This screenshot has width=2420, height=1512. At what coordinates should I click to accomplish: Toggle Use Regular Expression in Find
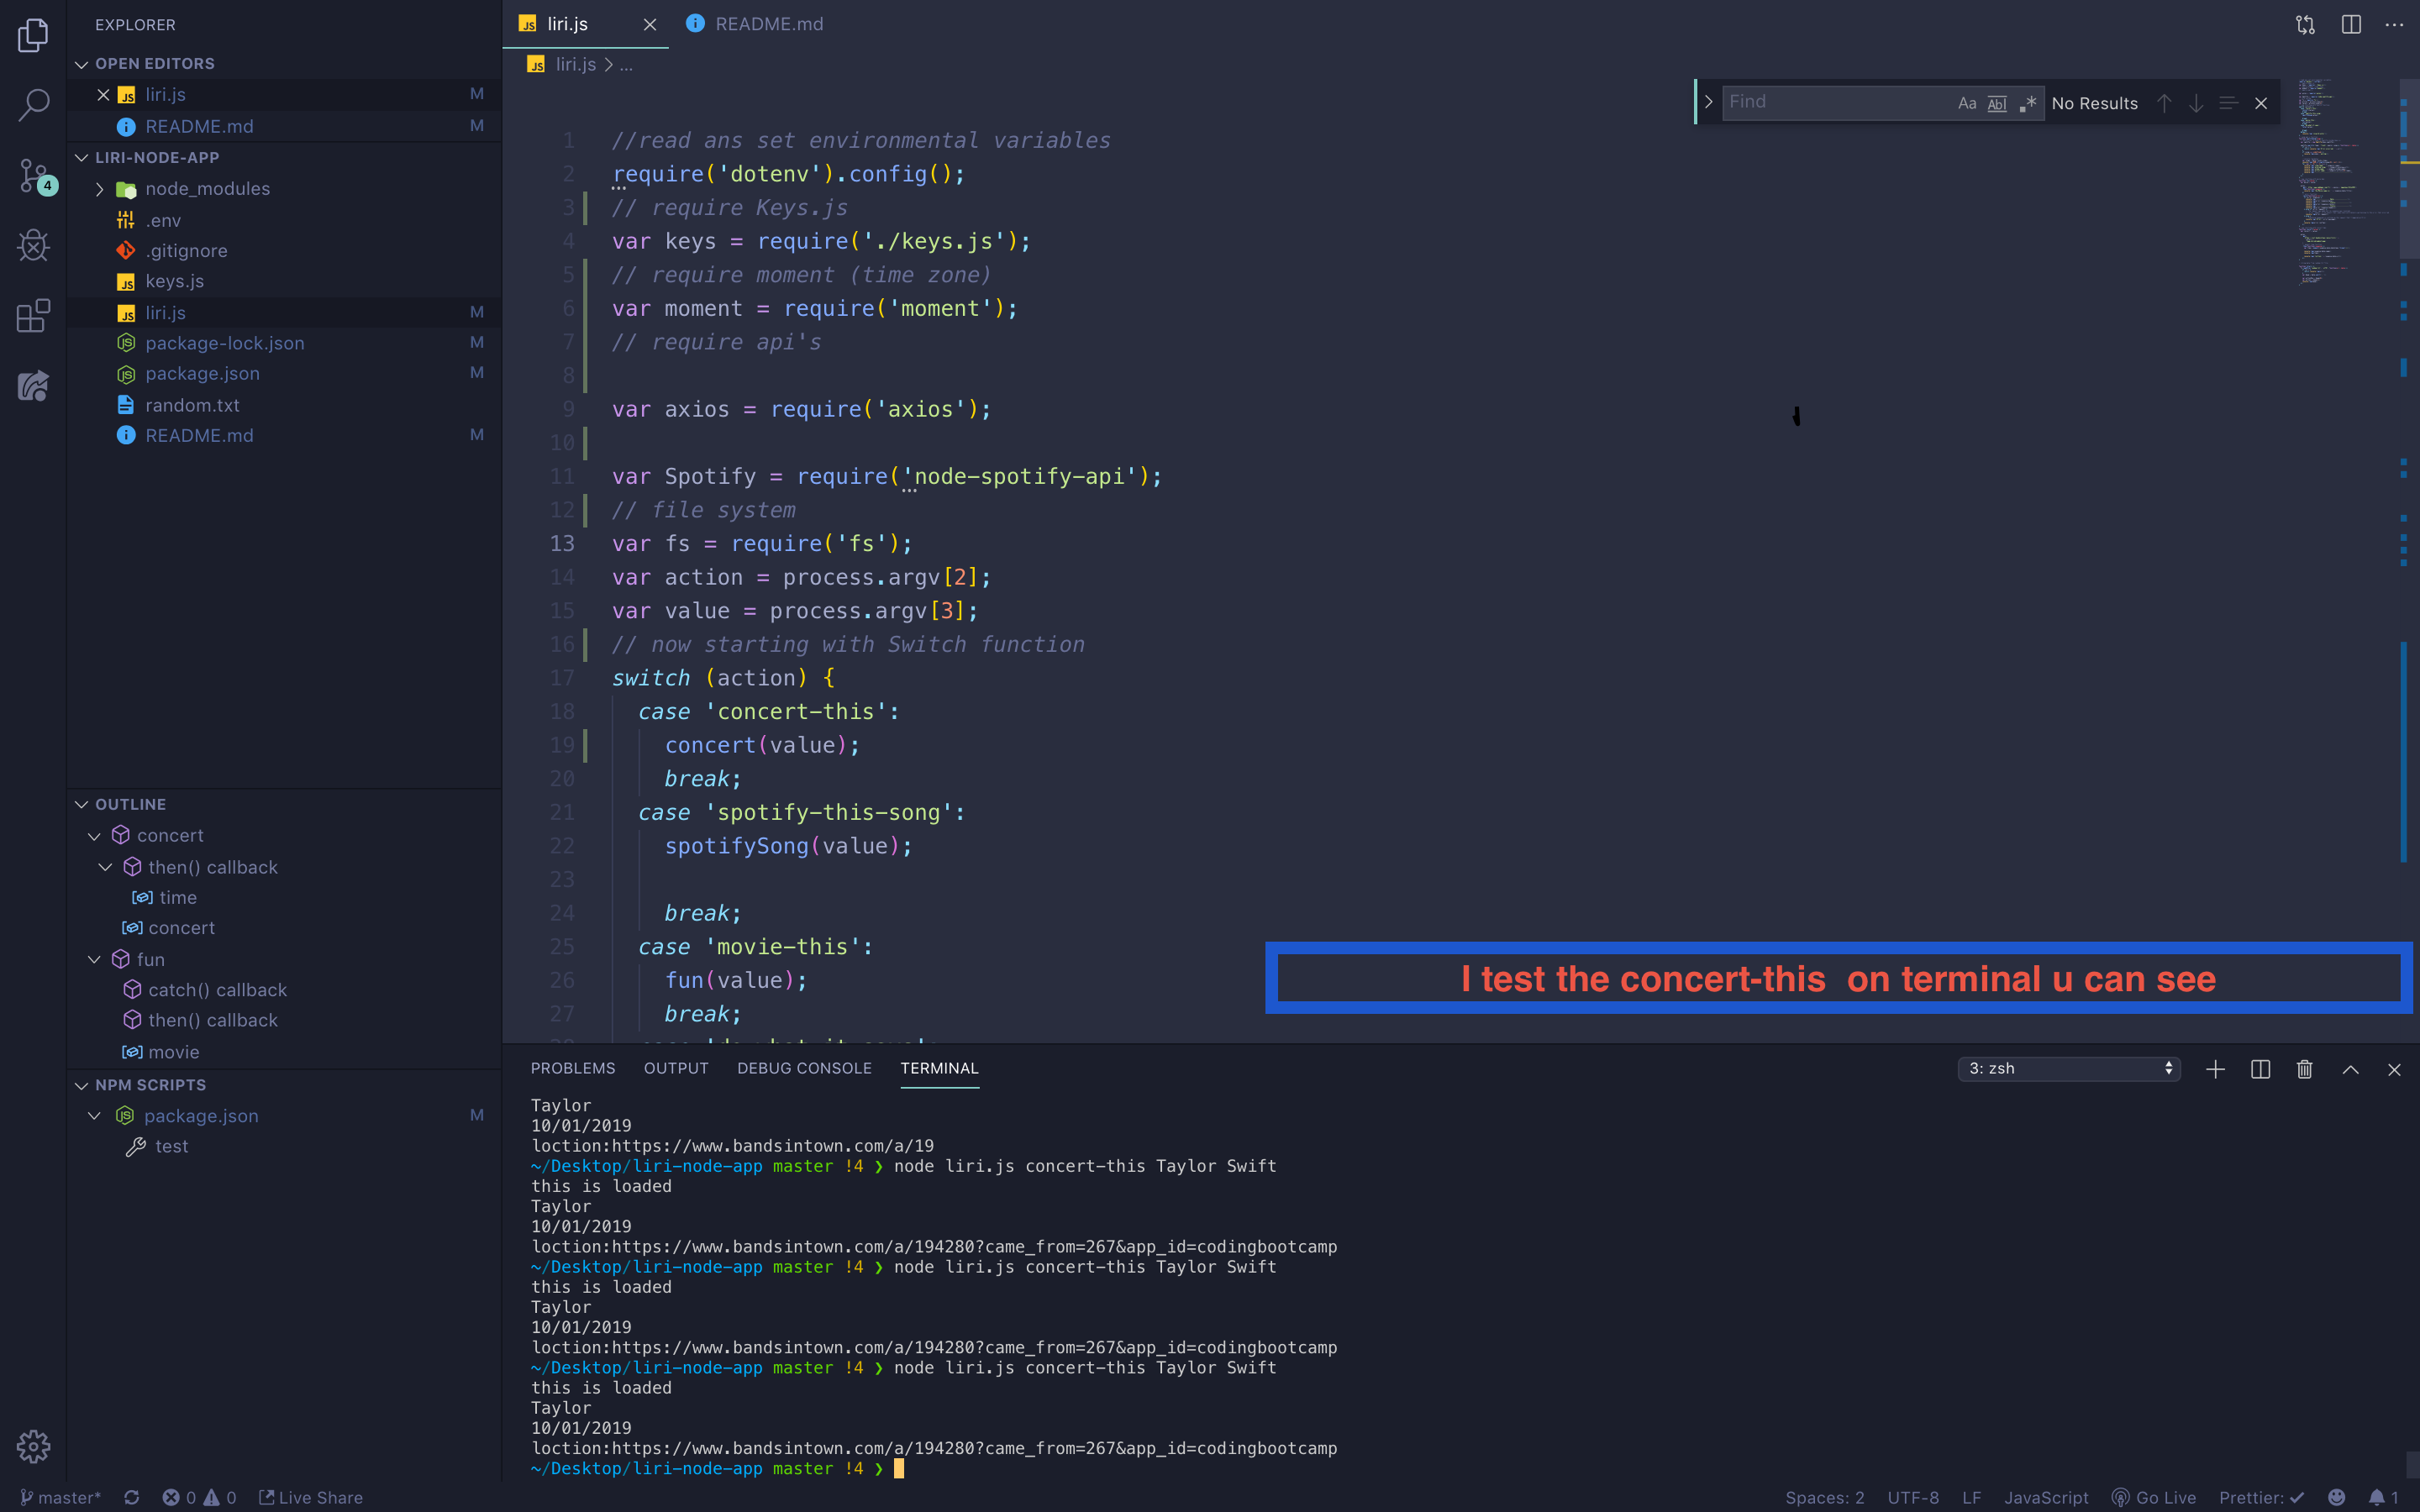(x=2027, y=103)
